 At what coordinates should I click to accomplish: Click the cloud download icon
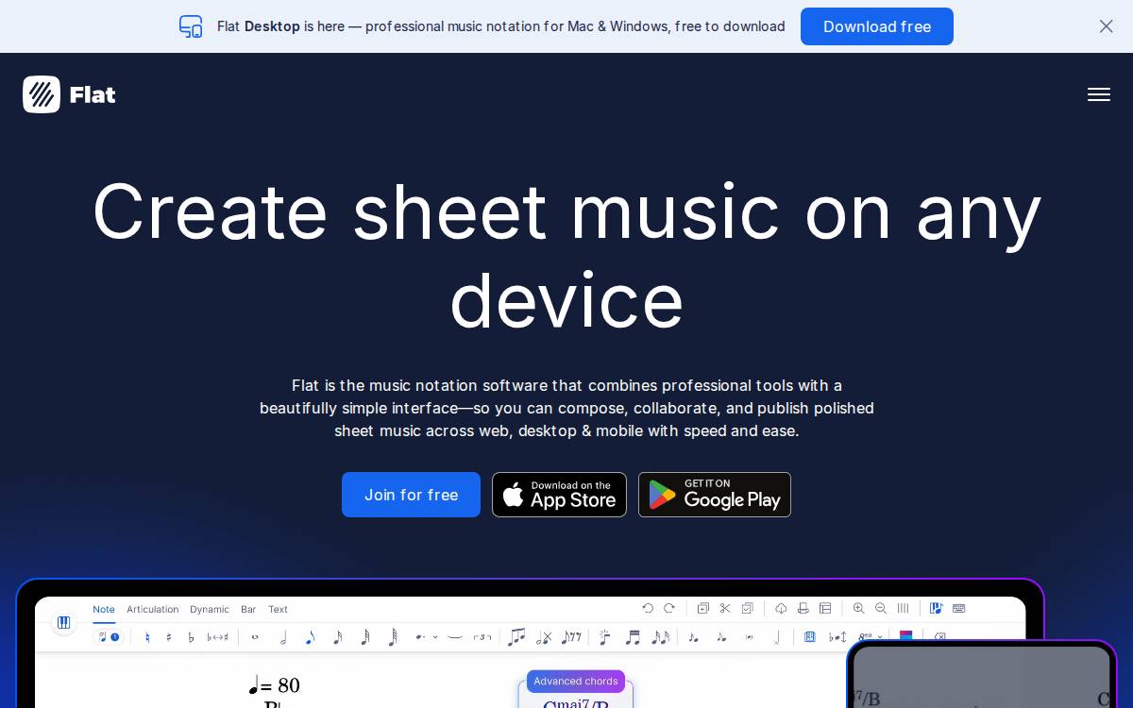(781, 609)
